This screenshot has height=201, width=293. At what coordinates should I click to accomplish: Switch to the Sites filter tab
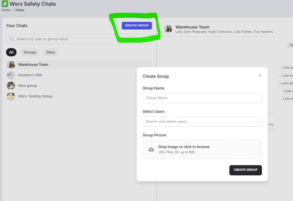(50, 52)
